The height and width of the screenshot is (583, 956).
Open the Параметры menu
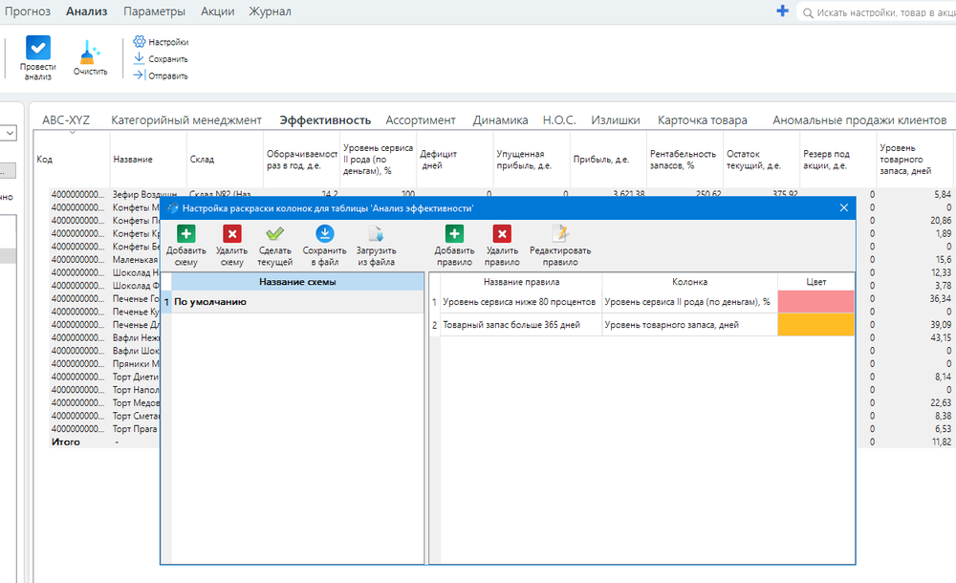[154, 11]
